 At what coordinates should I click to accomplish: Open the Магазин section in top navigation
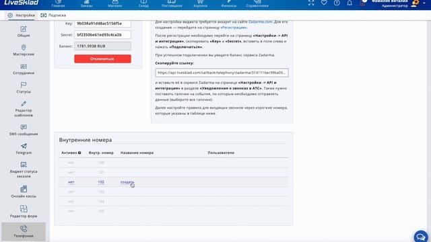[115, 4]
